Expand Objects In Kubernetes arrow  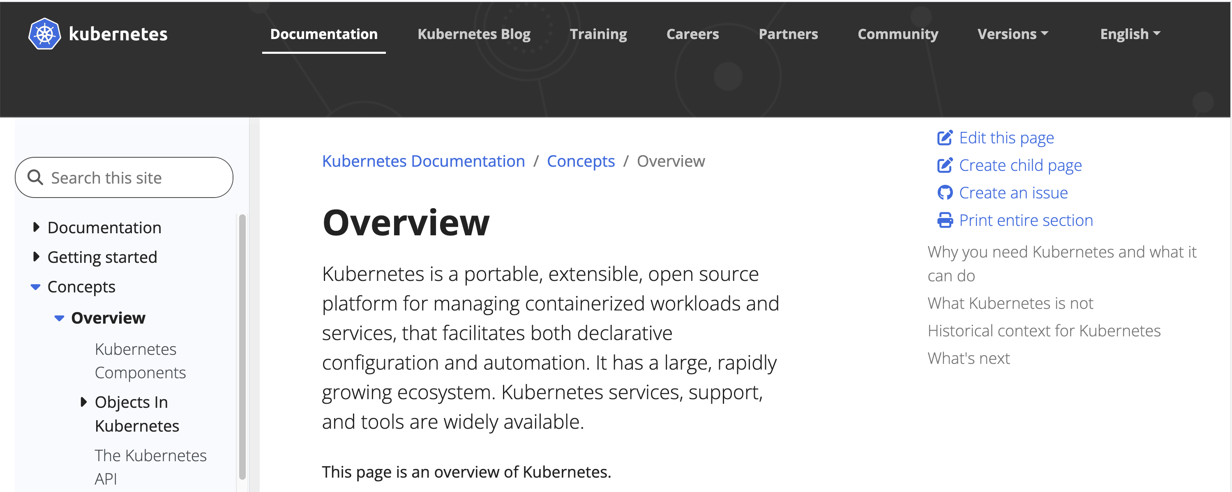[x=84, y=402]
